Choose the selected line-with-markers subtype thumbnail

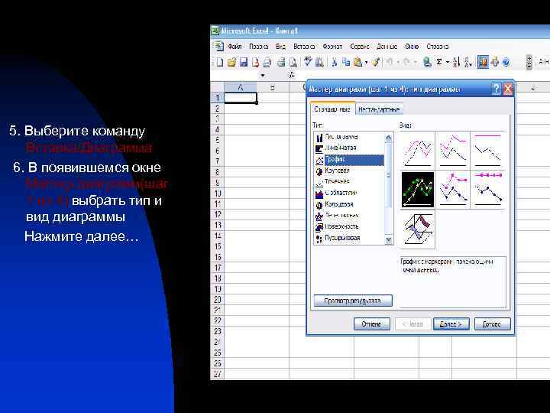coord(417,190)
